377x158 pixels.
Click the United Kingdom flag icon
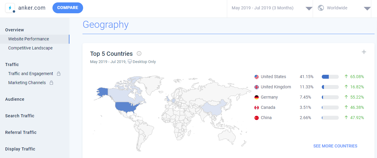257,87
